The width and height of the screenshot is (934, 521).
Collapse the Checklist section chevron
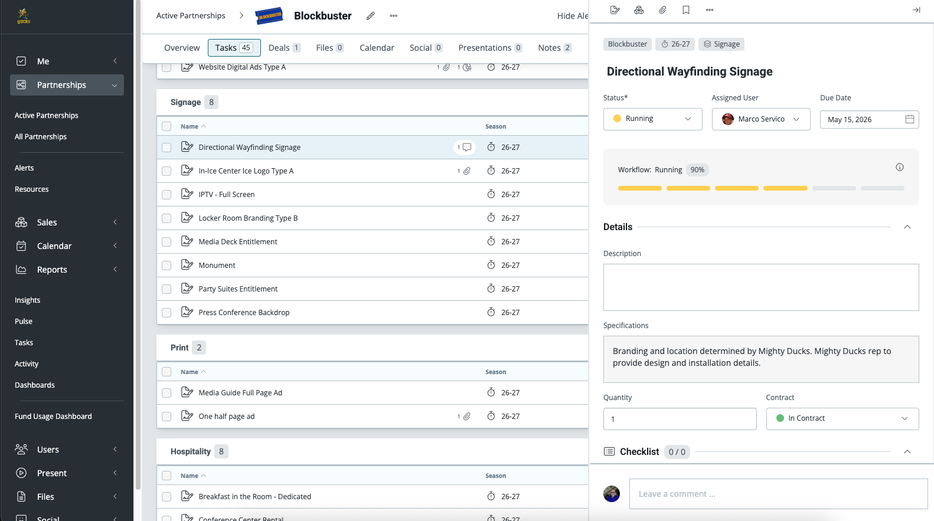(907, 452)
